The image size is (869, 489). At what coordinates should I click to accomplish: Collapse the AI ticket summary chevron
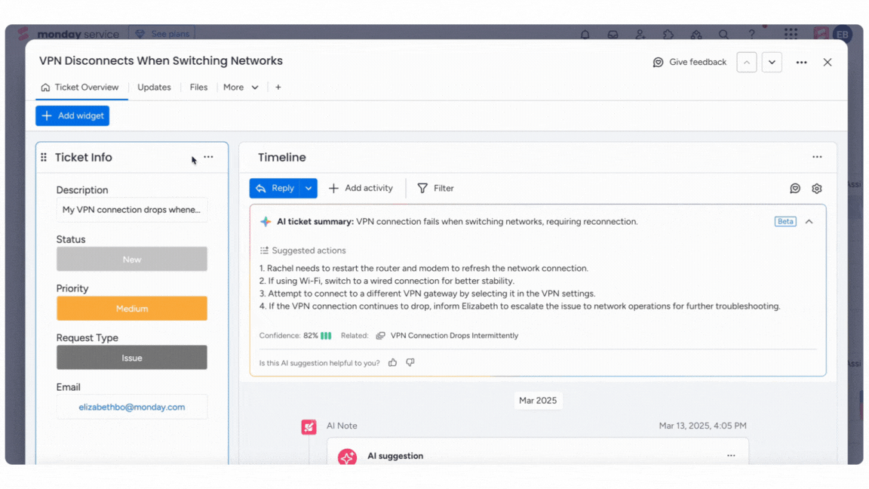click(x=809, y=221)
